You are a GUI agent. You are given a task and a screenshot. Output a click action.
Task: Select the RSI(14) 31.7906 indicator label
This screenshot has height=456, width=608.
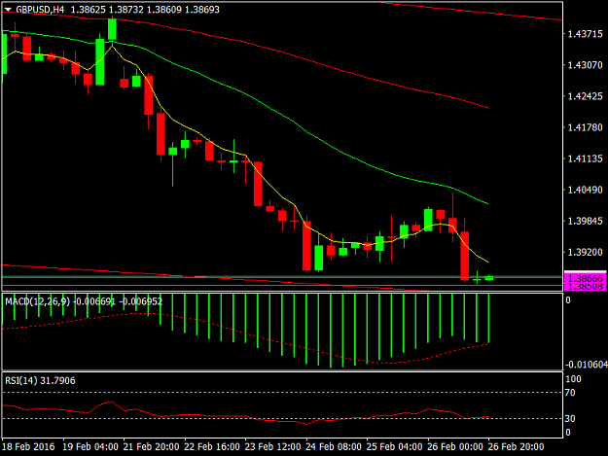[40, 381]
